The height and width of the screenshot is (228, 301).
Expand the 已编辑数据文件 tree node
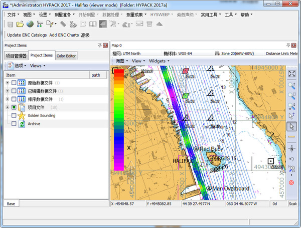click(x=8, y=91)
